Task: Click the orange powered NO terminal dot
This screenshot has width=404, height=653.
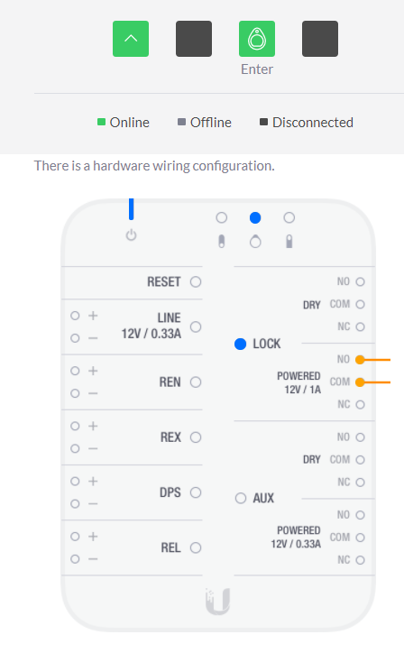Action: pyautogui.click(x=361, y=360)
